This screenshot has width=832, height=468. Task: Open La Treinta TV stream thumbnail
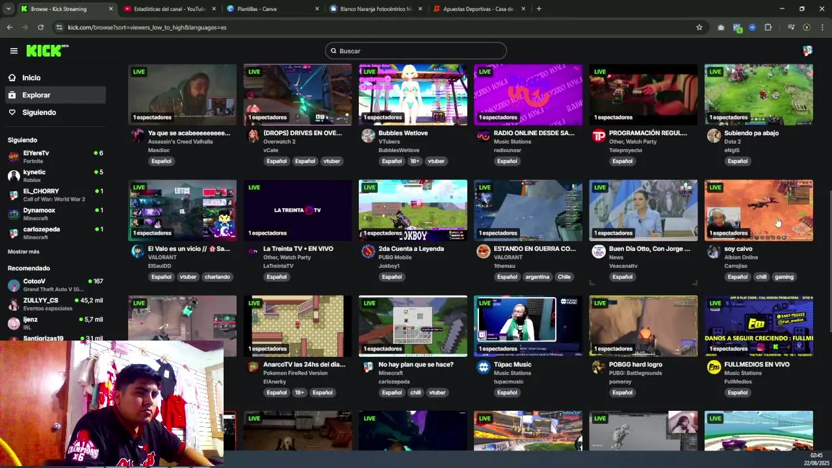298,210
